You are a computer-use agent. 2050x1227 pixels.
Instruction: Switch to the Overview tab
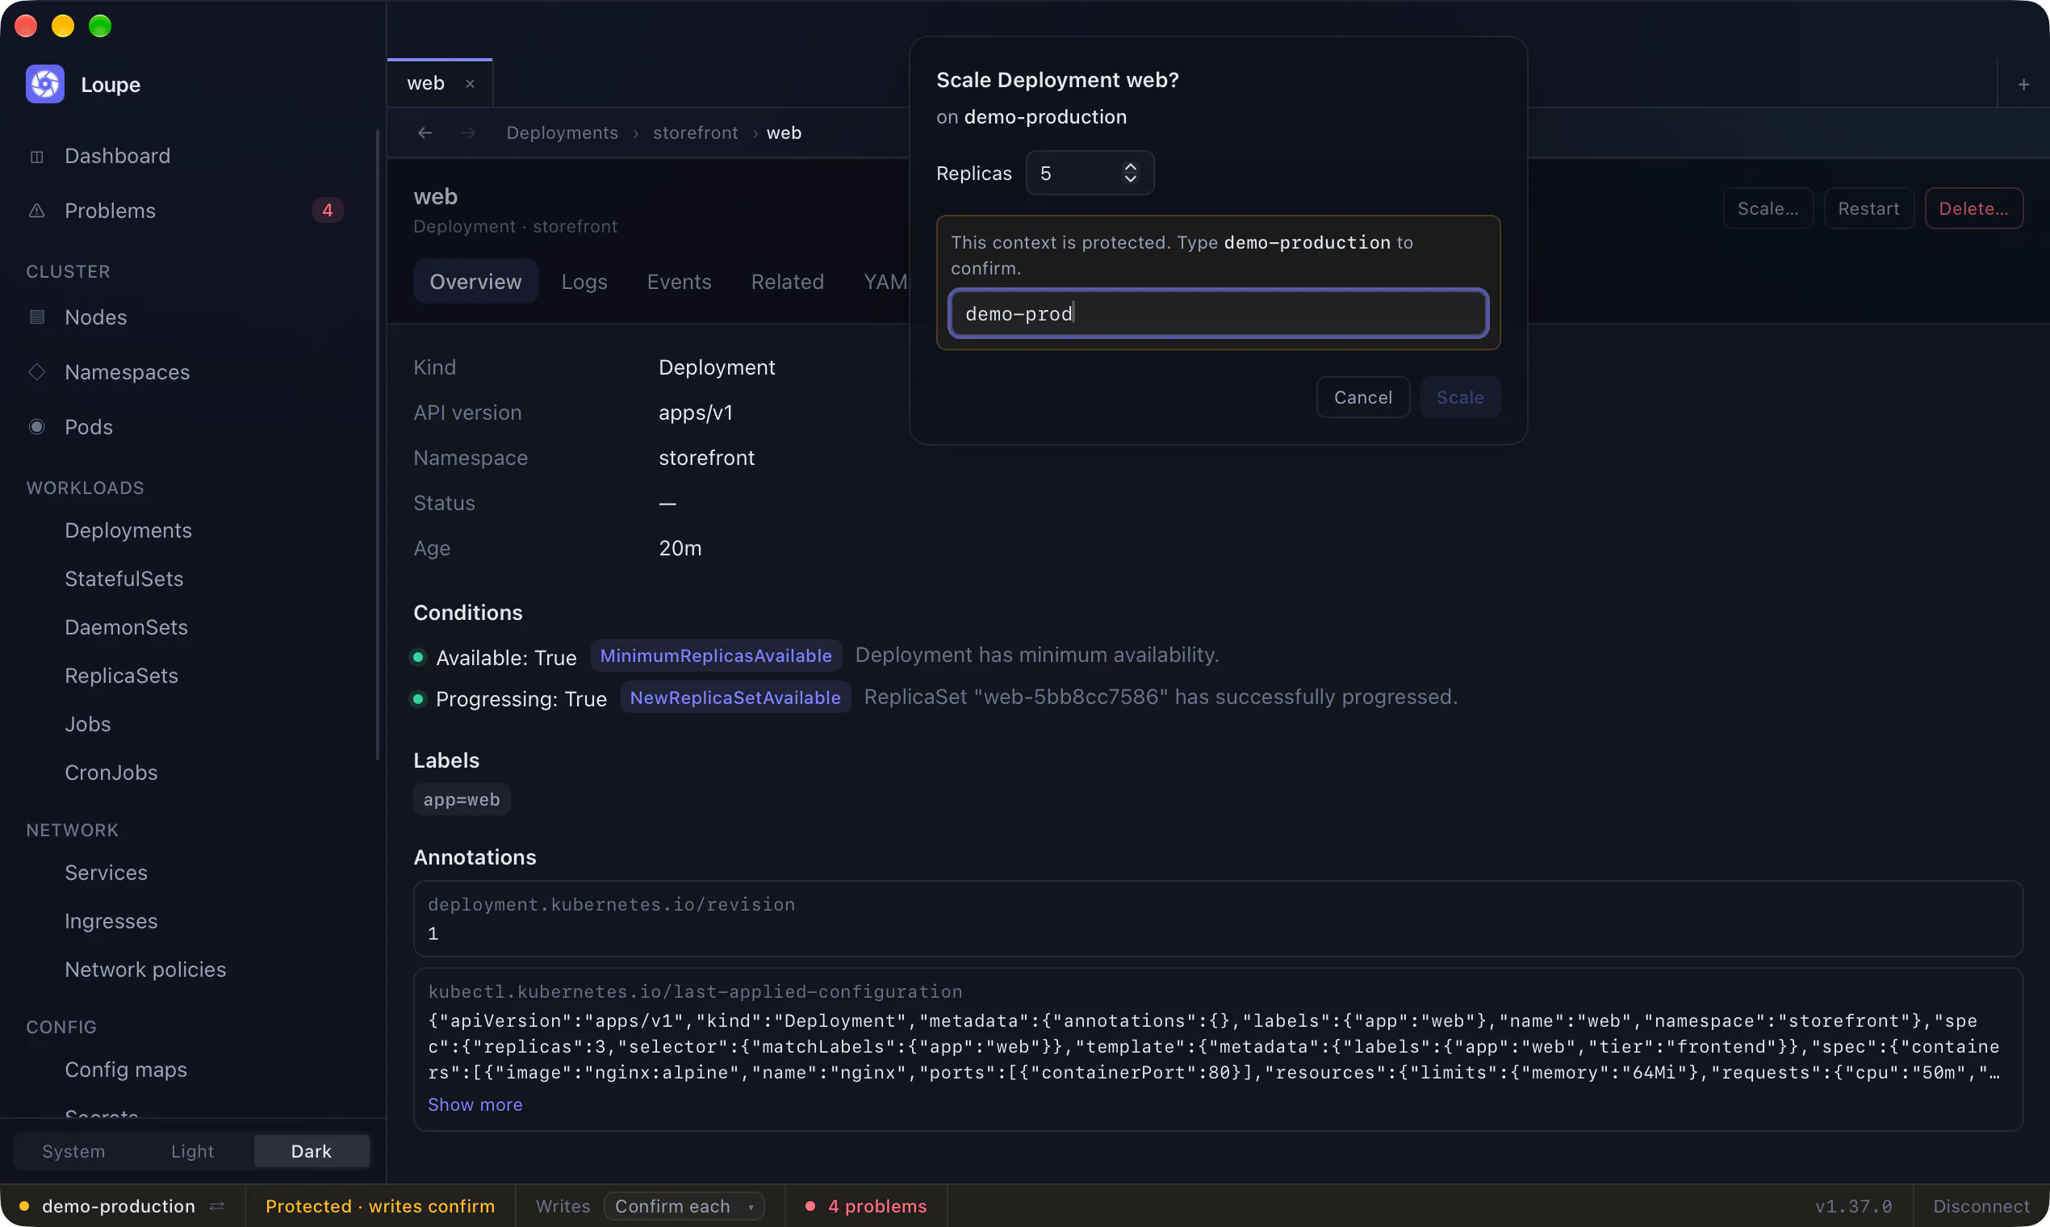coord(475,282)
